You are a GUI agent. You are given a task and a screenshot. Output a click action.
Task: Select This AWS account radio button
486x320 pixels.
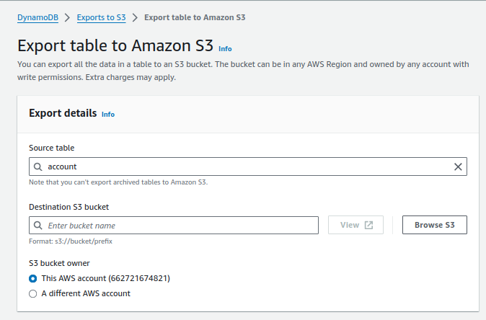pyautogui.click(x=33, y=278)
